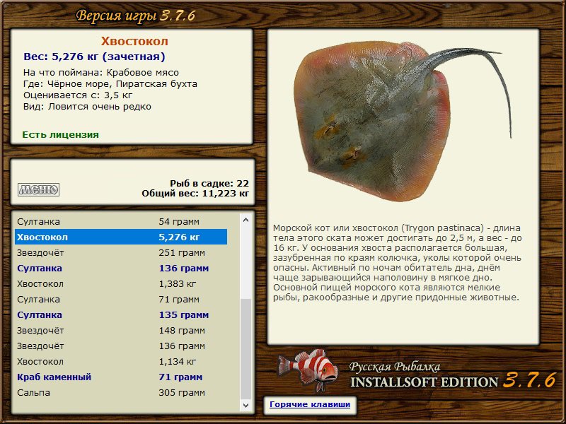Click the Рыб в садке: 22 text
The height and width of the screenshot is (424, 566).
coord(209,183)
